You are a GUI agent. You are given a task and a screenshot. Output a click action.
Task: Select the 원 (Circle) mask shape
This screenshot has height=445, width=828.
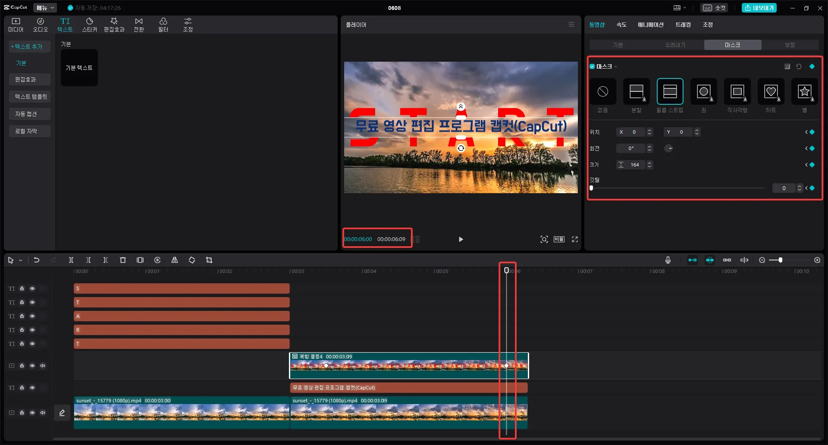704,91
